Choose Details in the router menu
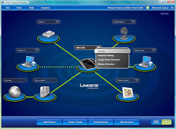Image resolution: width=176 pixels, height=129 pixels. (x=112, y=51)
